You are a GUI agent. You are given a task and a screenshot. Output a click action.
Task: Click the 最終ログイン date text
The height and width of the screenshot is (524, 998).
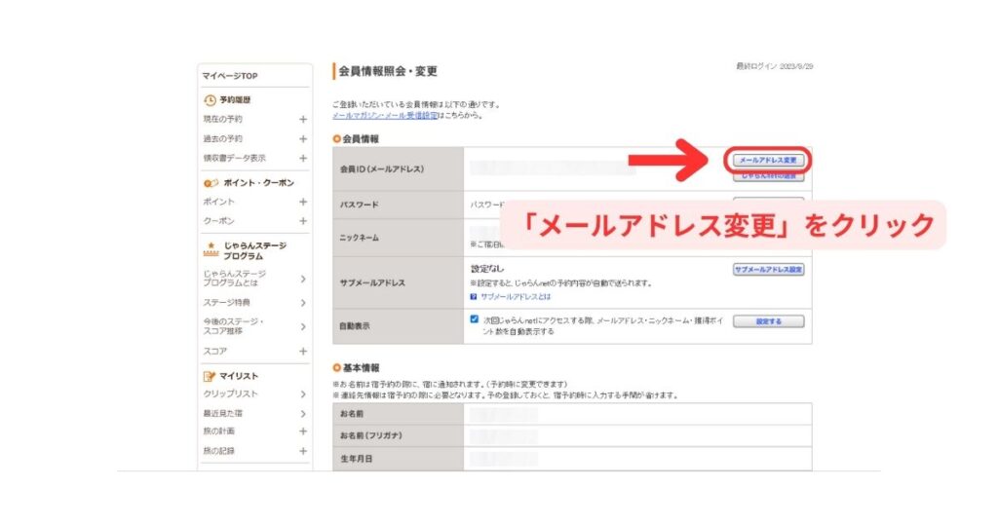tap(775, 66)
